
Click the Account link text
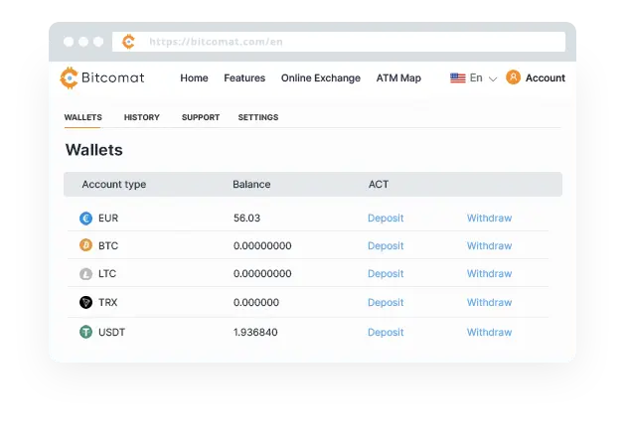click(546, 77)
